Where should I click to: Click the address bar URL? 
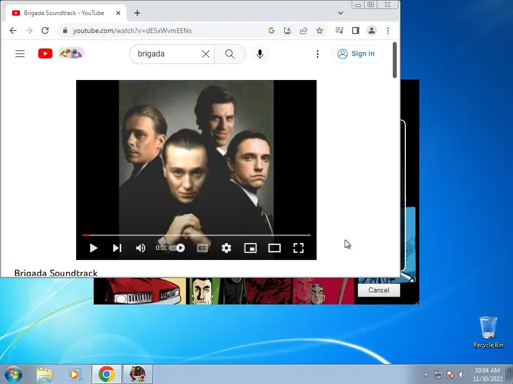pyautogui.click(x=132, y=30)
